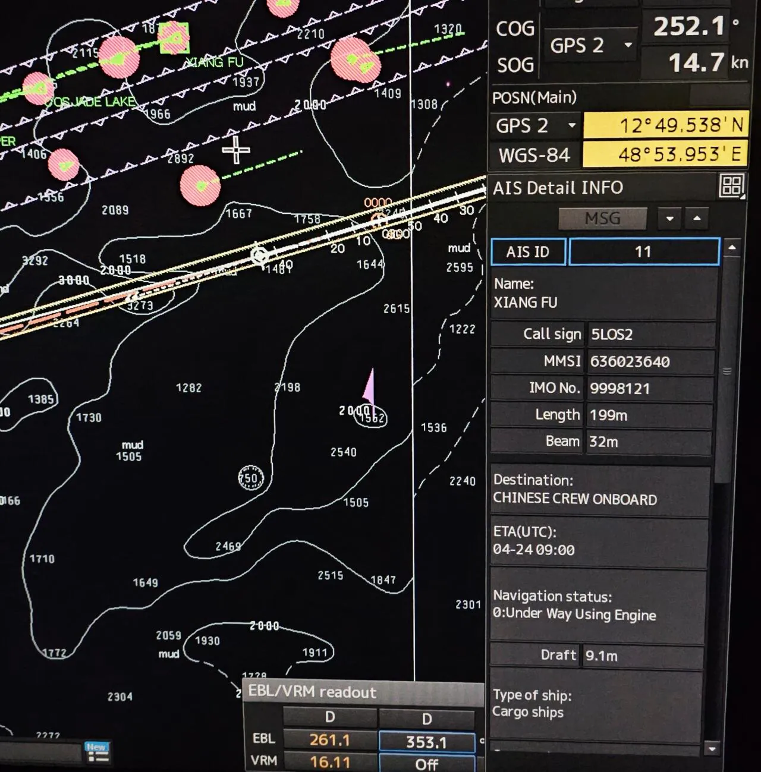The width and height of the screenshot is (761, 772).
Task: Toggle the first EBL value 261.1
Action: click(330, 740)
